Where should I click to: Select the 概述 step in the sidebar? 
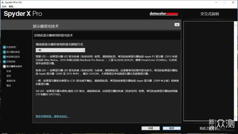(x=9, y=85)
